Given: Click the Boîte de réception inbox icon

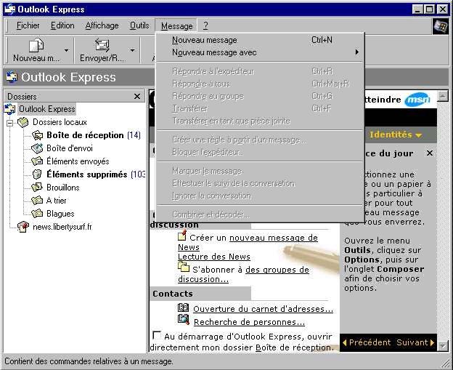Looking at the screenshot, I should pos(37,135).
